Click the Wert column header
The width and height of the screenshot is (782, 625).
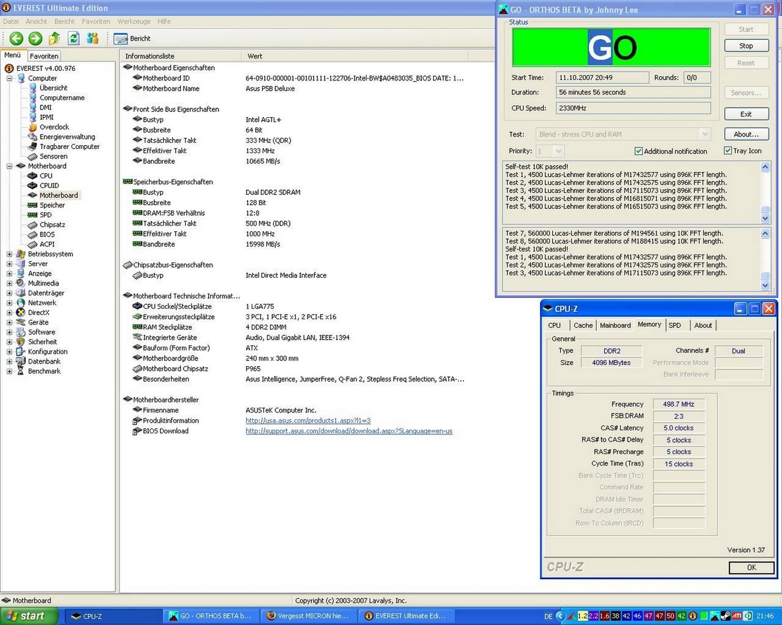[356, 56]
